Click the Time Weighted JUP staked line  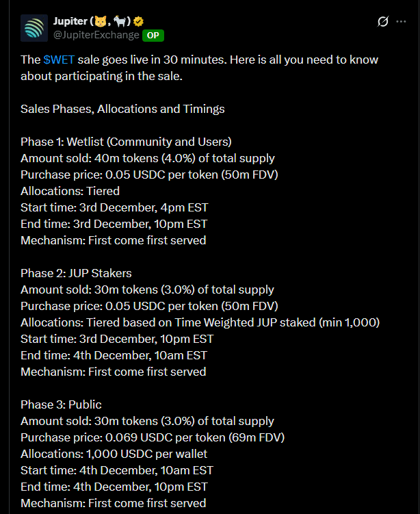200,322
